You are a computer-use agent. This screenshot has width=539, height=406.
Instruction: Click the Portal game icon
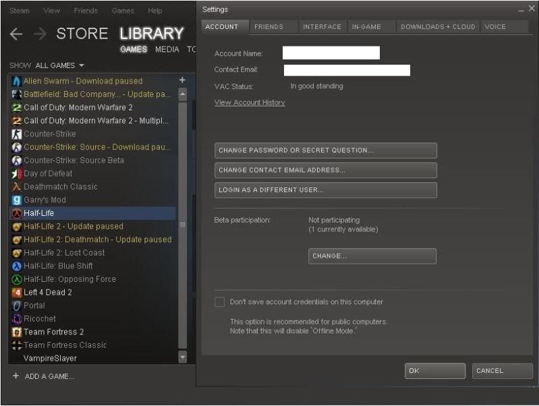(x=18, y=306)
